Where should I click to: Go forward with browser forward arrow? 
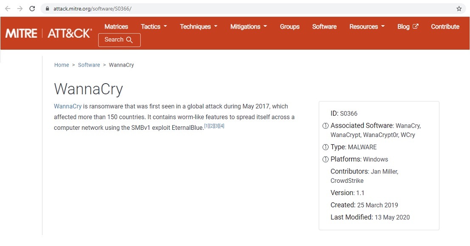click(20, 8)
